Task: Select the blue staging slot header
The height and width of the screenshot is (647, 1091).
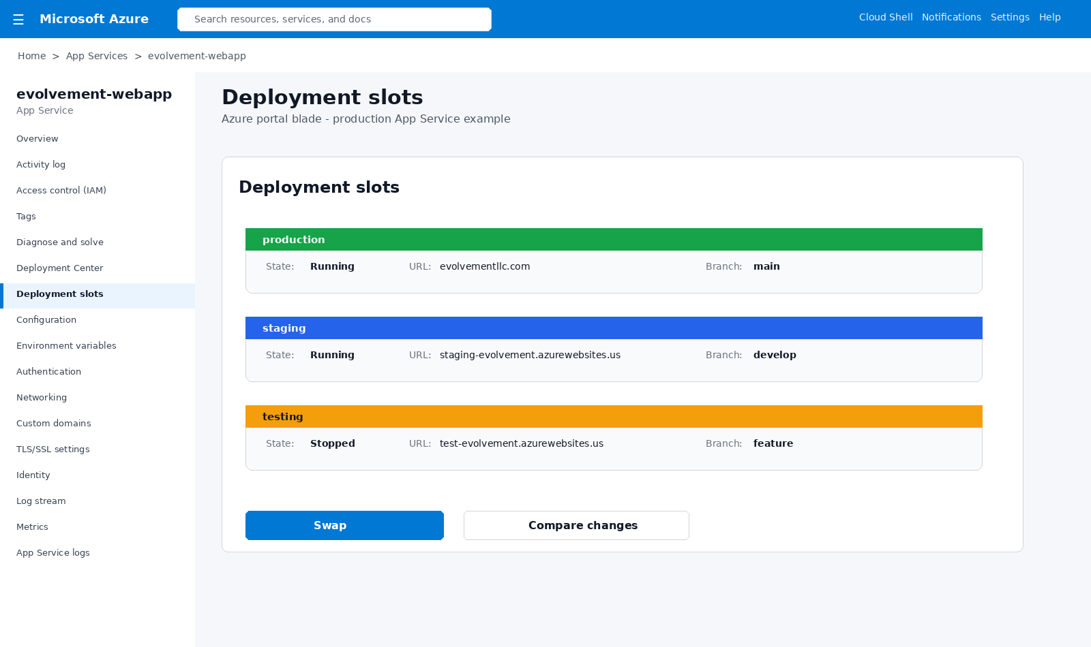Action: tap(614, 328)
